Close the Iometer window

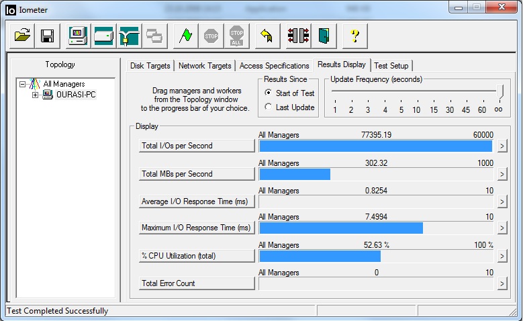(502, 7)
